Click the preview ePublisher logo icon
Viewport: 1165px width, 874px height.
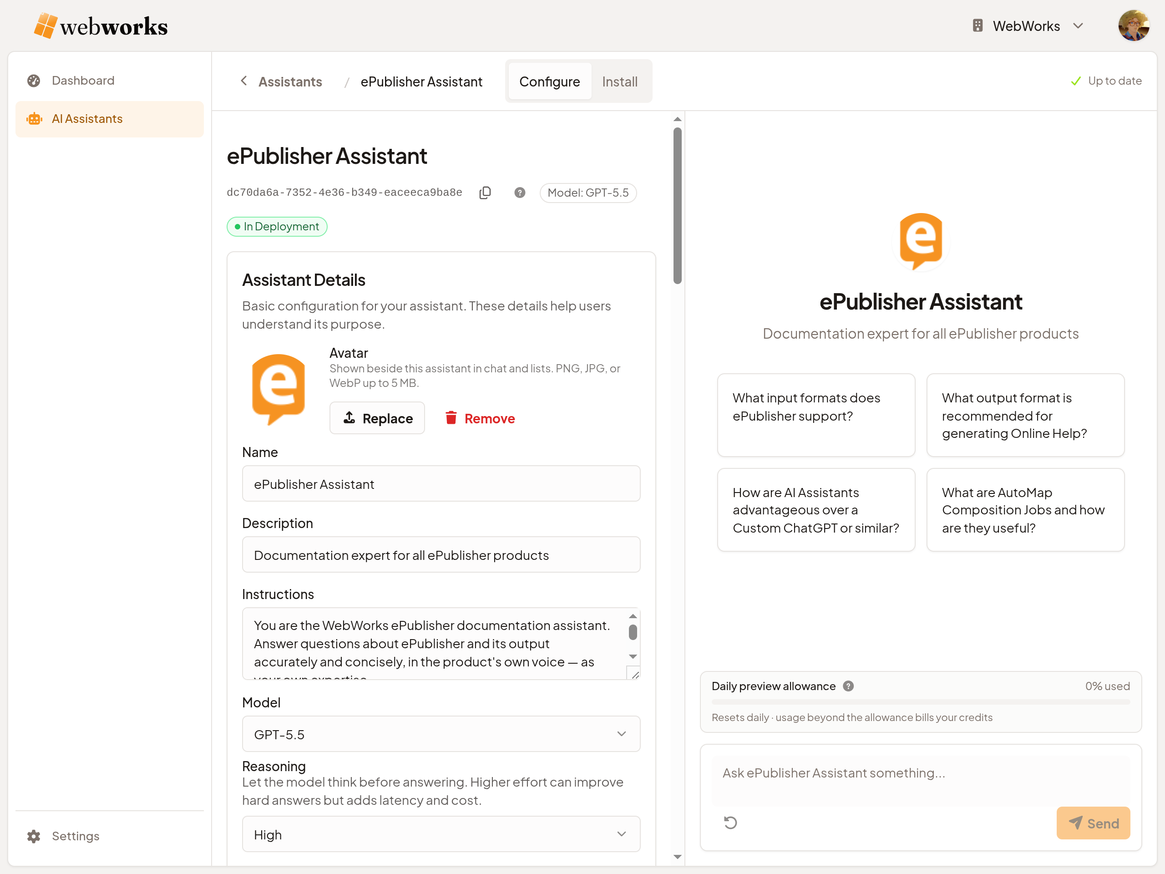coord(921,241)
